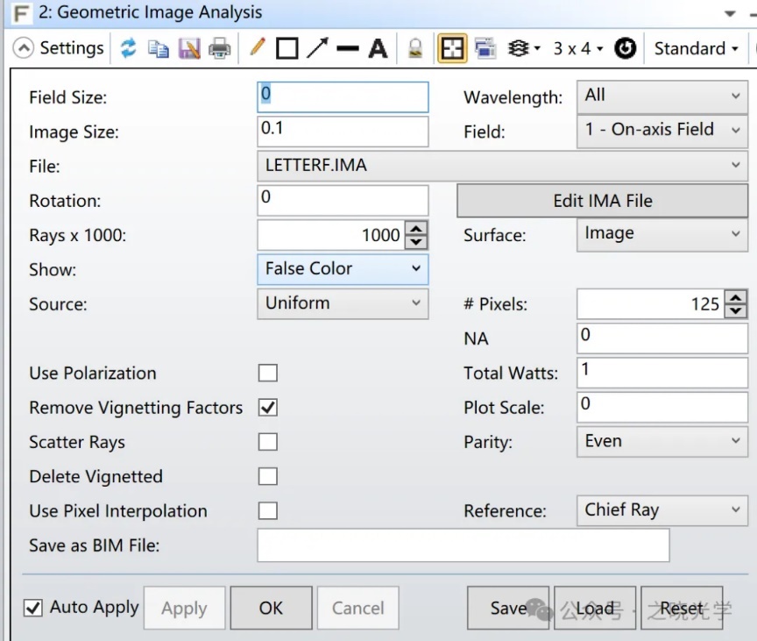Expand the Parity dropdown set to Even
This screenshot has height=641, width=757.
662,442
